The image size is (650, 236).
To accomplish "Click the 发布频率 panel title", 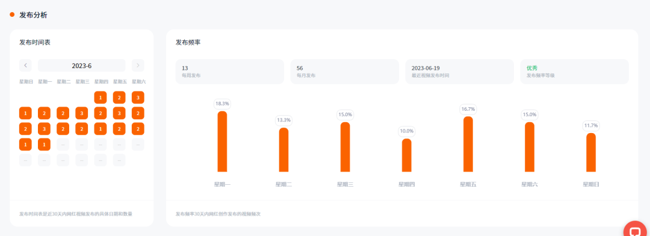I will 188,42.
